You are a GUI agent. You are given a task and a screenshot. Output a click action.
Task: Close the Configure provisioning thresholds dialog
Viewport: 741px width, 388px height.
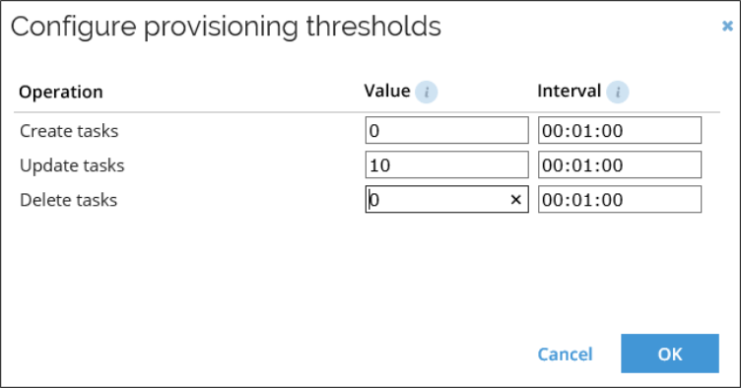click(727, 26)
